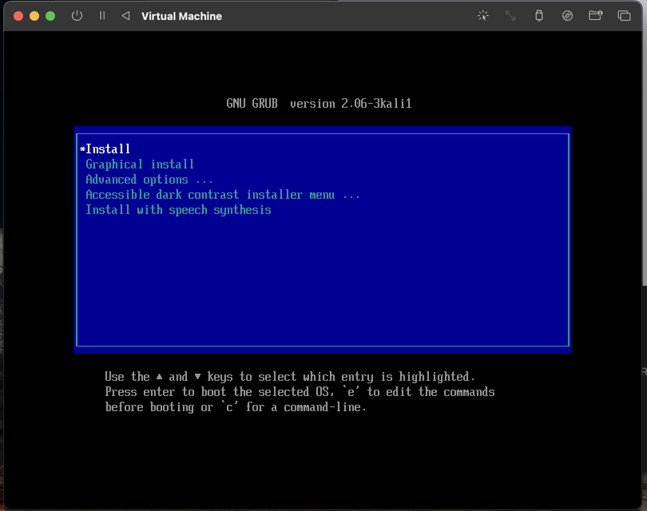
Task: Click the restart triangle icon in toolbar
Action: pos(126,16)
